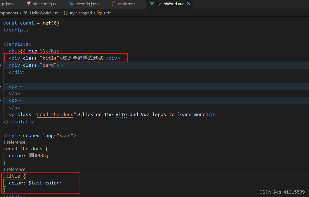The width and height of the screenshot is (309, 197).
Task: Close the HelloWorld.vue tab
Action: coord(189,4)
